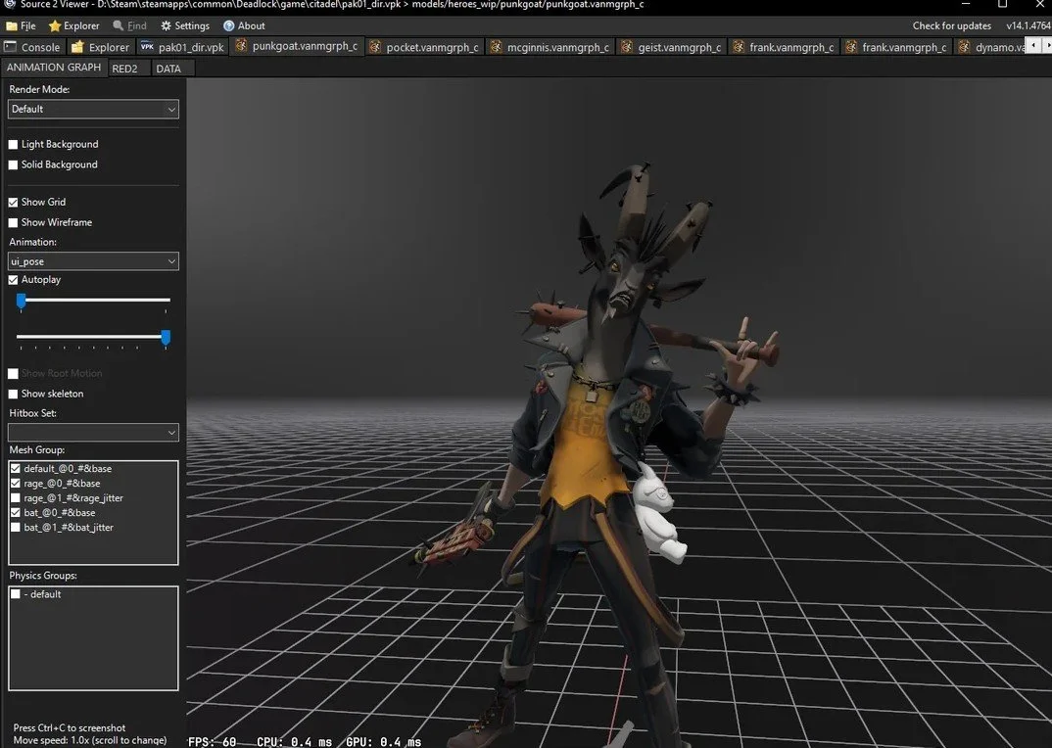Screen dimensions: 1052x748
Task: Toggle the Show Grid checkbox
Action: (x=13, y=202)
